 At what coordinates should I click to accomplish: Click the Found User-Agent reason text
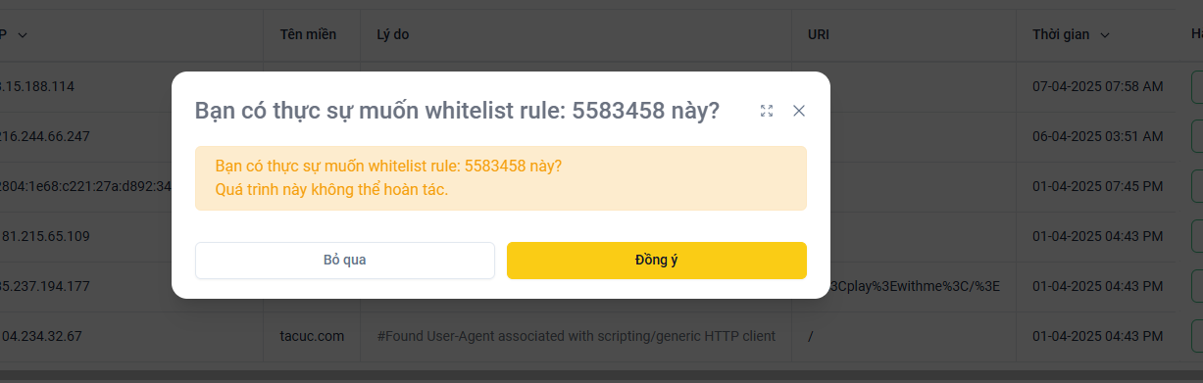576,336
